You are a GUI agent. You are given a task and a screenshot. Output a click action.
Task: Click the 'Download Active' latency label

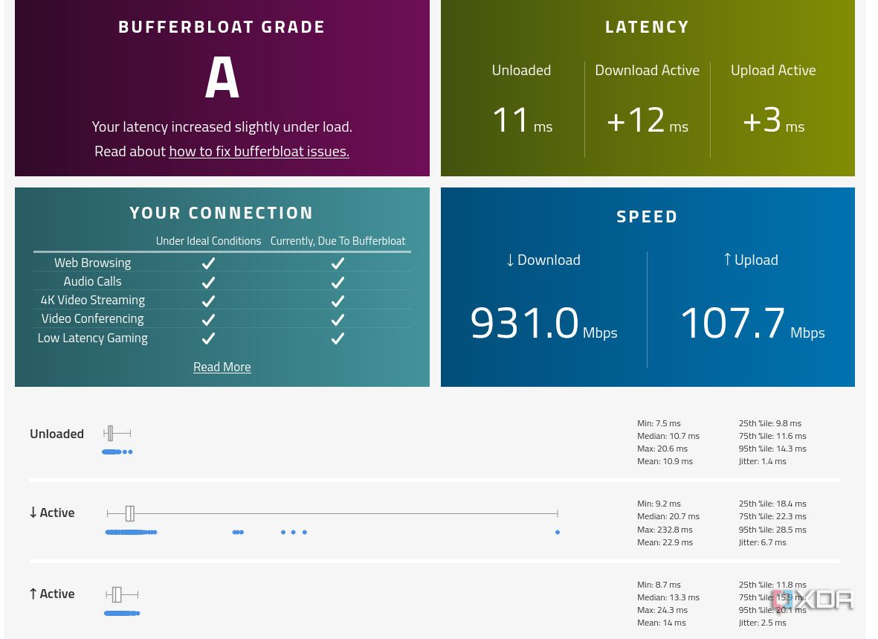click(648, 70)
